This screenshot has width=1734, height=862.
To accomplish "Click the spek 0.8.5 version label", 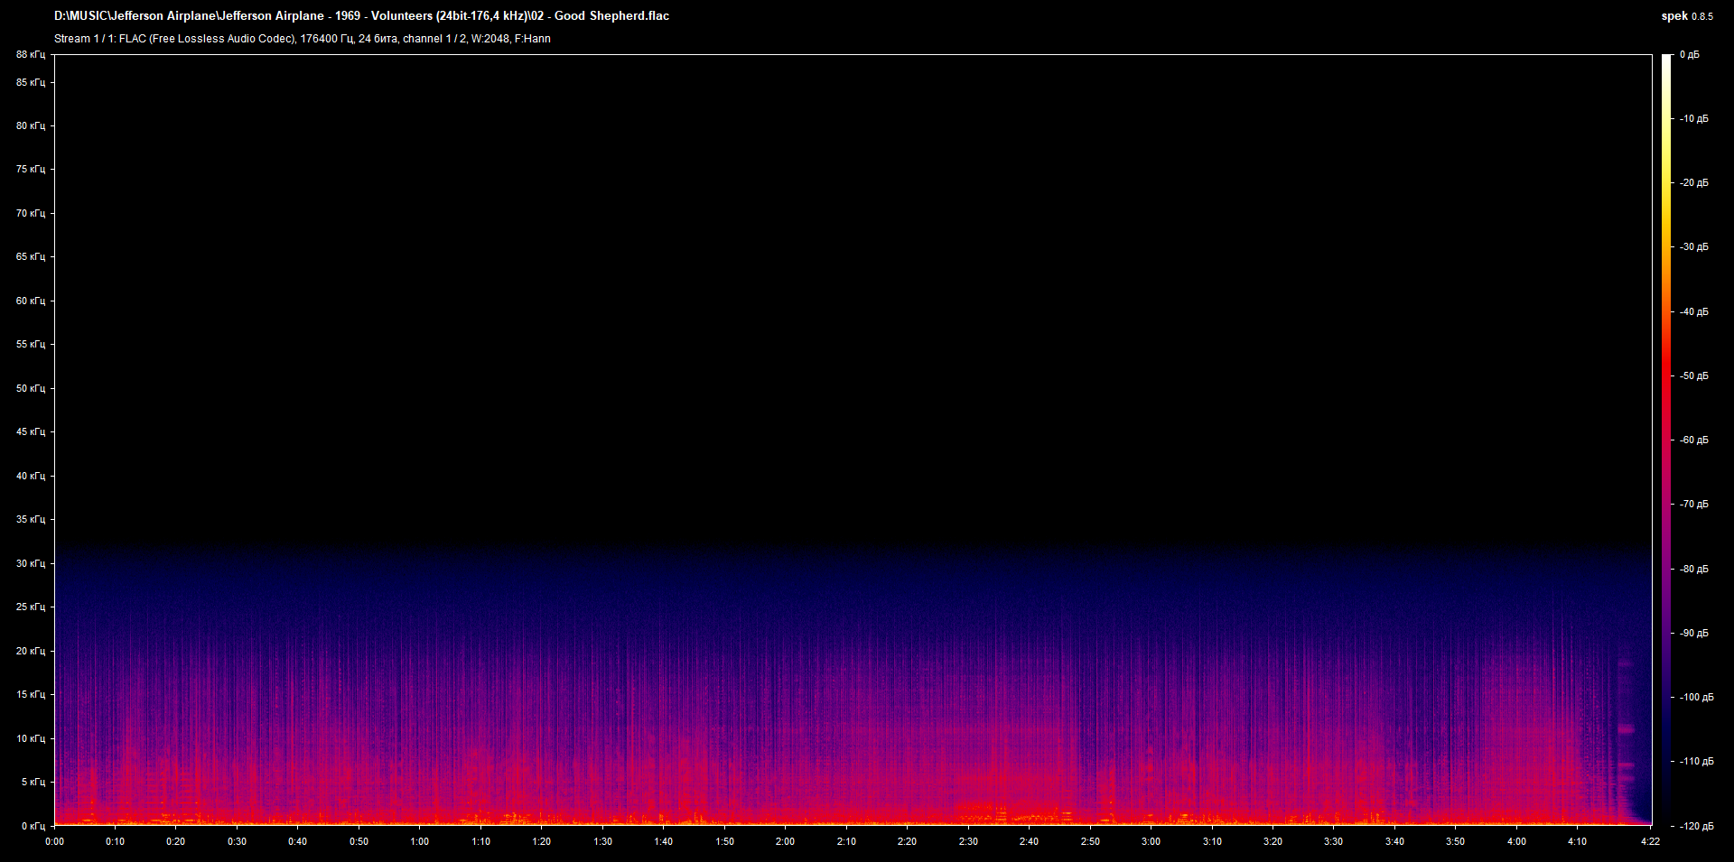I will [1686, 16].
